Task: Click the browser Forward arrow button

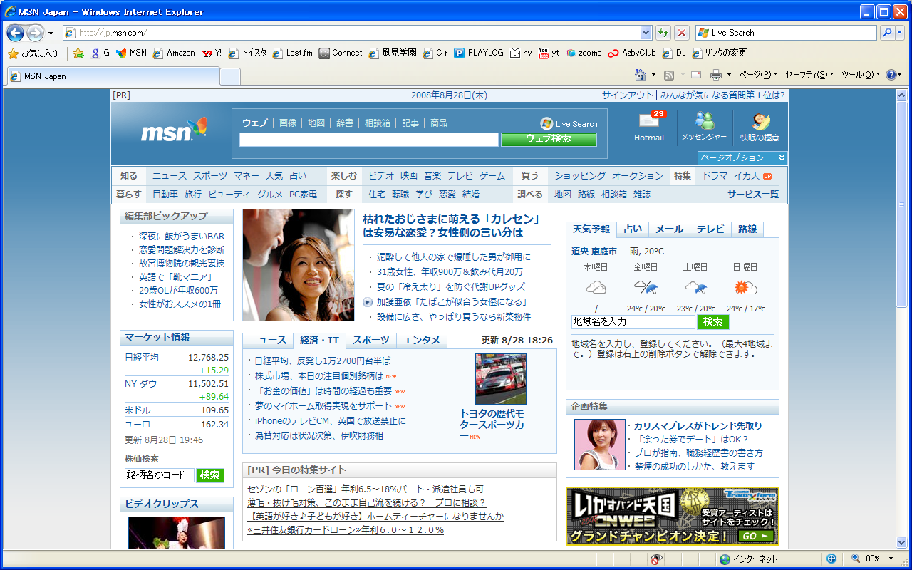Action: (x=35, y=33)
